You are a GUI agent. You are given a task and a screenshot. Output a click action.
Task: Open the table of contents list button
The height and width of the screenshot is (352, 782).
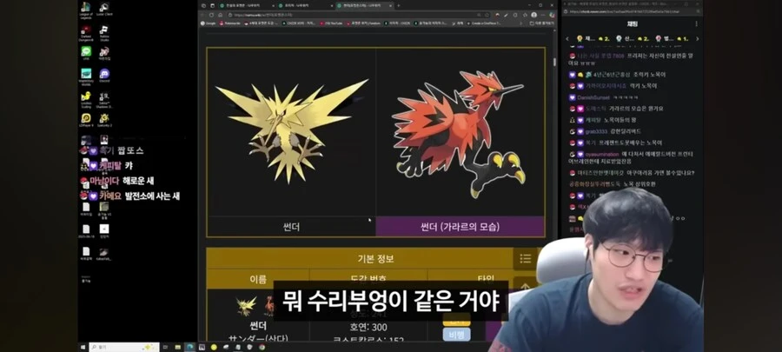525,259
